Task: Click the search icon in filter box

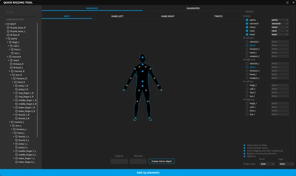Action: [6, 12]
